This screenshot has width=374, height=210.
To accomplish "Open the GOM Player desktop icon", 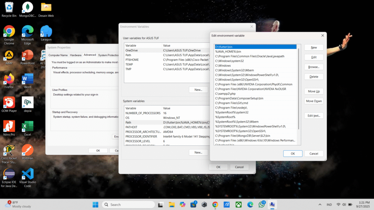I will 9,103.
